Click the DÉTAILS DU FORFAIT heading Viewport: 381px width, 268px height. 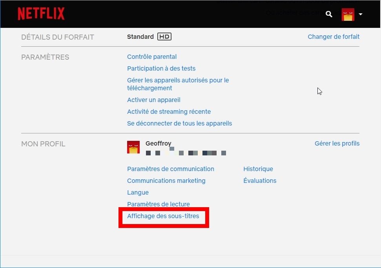pos(58,37)
